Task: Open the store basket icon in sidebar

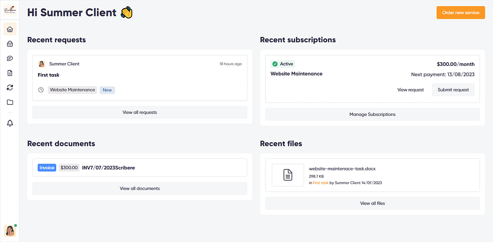Action: [10, 44]
